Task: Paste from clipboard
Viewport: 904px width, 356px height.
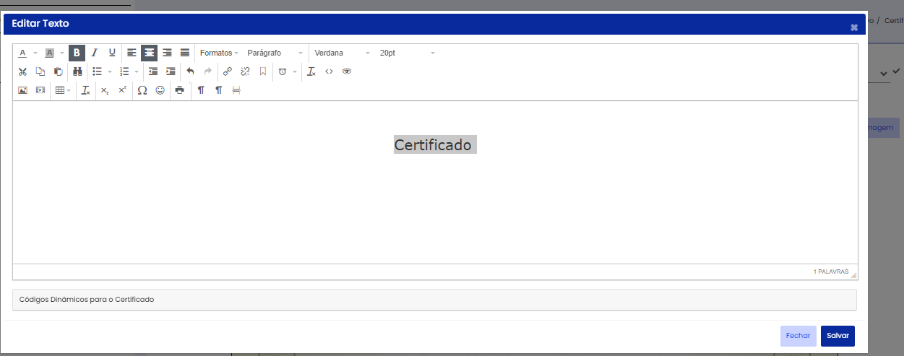Action: 59,71
